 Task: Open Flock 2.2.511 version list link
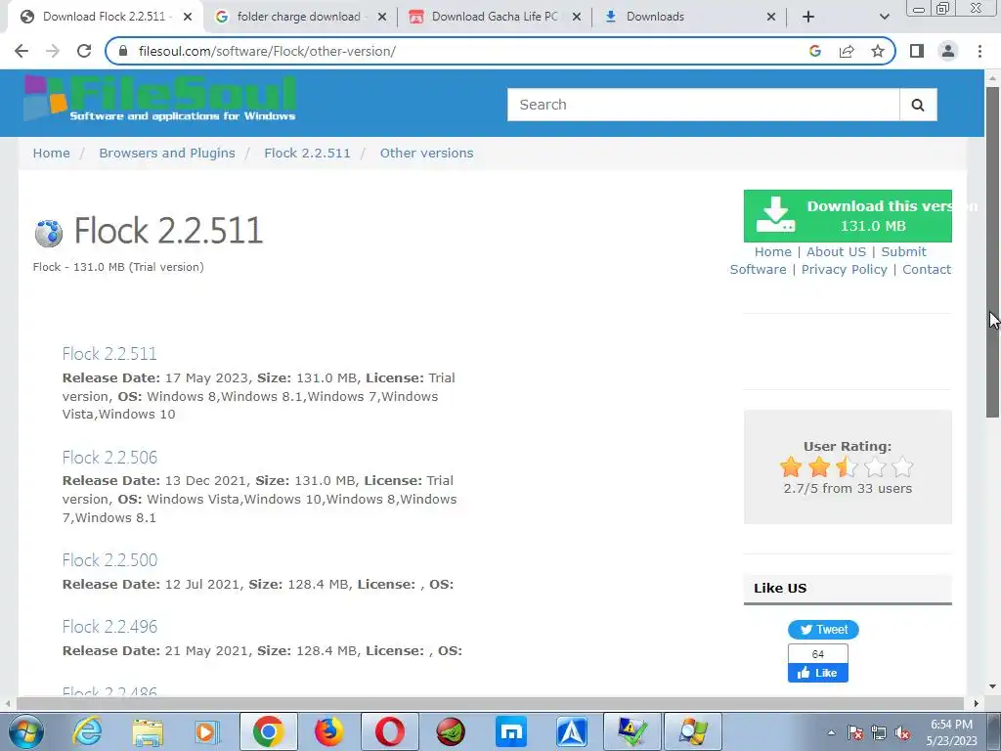tap(109, 353)
